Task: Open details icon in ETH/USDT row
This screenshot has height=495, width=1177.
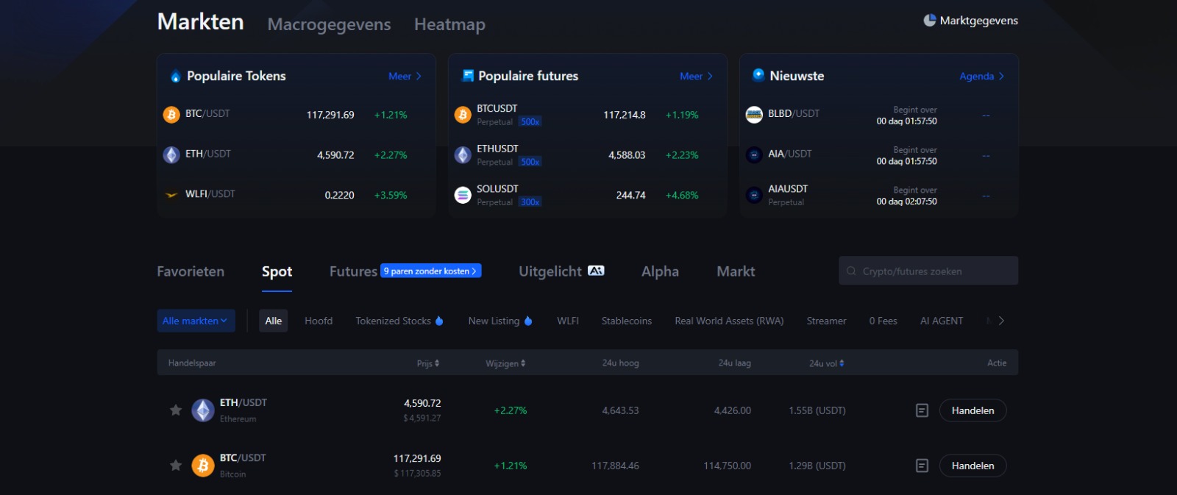Action: coord(922,410)
